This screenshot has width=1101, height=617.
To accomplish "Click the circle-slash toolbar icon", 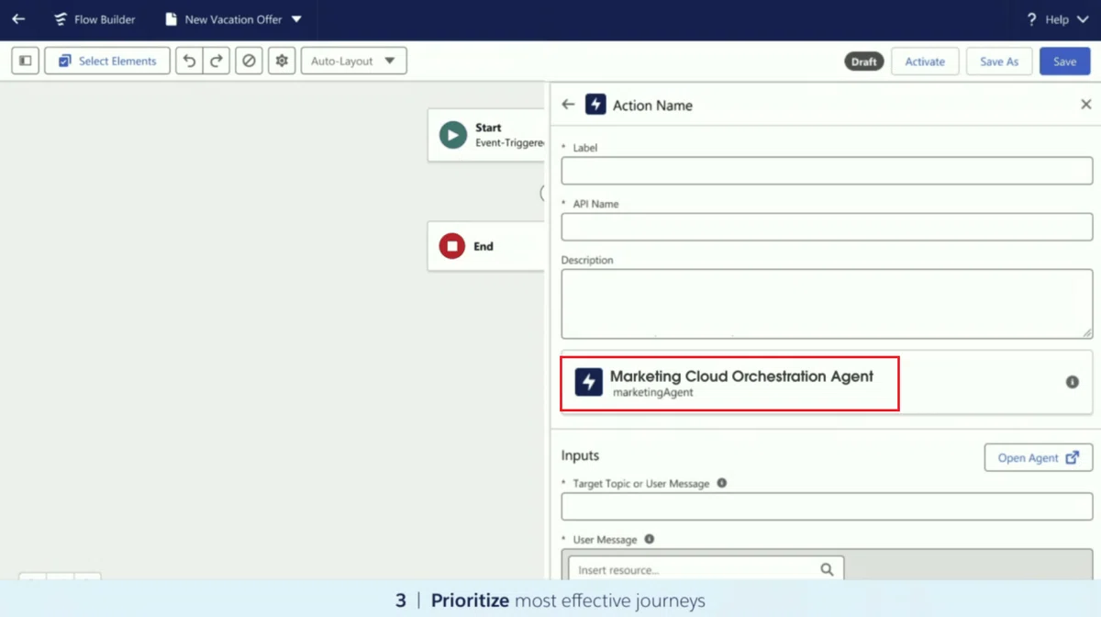I will 248,62.
